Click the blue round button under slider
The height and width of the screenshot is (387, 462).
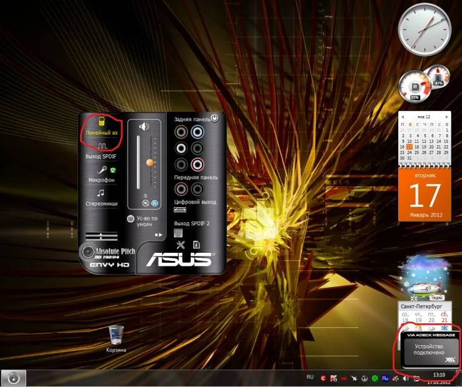[154, 203]
